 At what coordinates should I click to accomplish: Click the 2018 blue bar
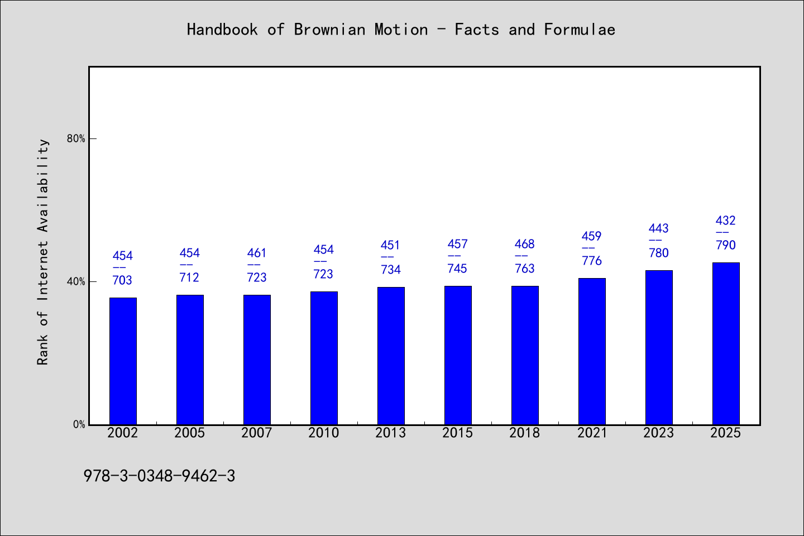coord(525,355)
